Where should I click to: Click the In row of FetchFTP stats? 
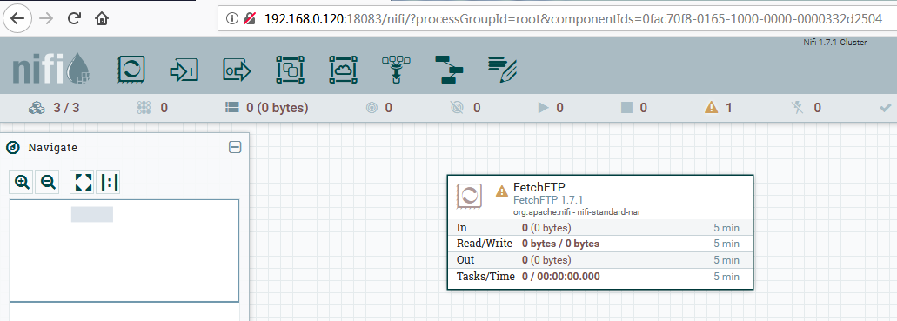click(599, 228)
